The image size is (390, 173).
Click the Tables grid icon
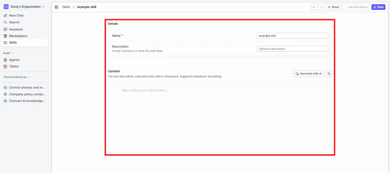(5, 66)
